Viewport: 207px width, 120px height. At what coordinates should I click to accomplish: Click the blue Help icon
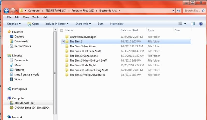(x=201, y=24)
